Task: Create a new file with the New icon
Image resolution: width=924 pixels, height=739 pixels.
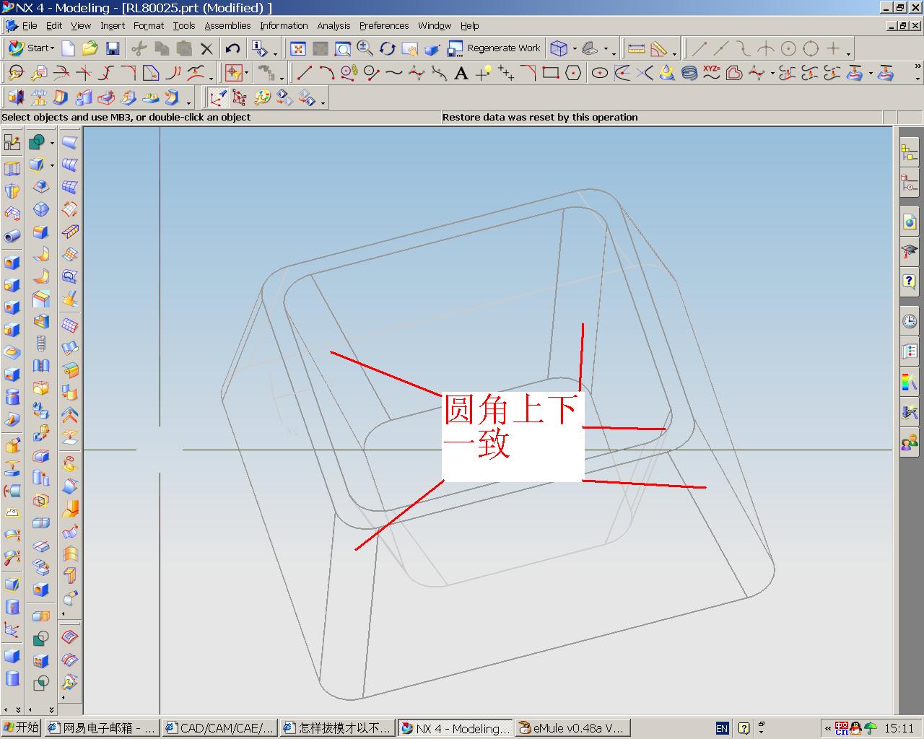Action: click(x=68, y=48)
